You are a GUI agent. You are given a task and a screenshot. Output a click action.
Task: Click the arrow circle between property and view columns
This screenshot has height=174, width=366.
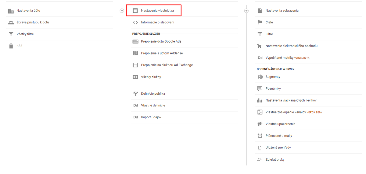(x=246, y=11)
